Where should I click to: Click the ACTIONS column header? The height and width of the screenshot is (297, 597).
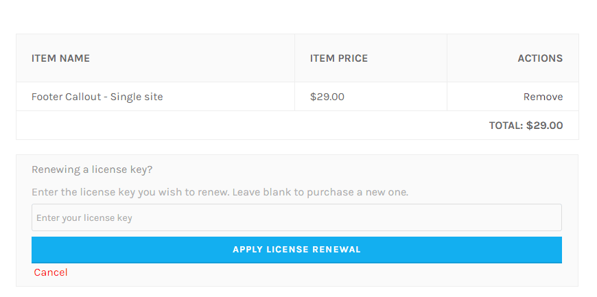[x=540, y=58]
